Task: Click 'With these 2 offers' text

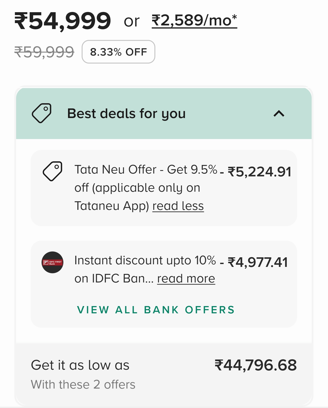Action: [83, 384]
